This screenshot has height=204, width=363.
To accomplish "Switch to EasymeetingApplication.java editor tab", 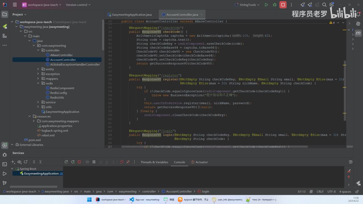I will coord(132,15).
